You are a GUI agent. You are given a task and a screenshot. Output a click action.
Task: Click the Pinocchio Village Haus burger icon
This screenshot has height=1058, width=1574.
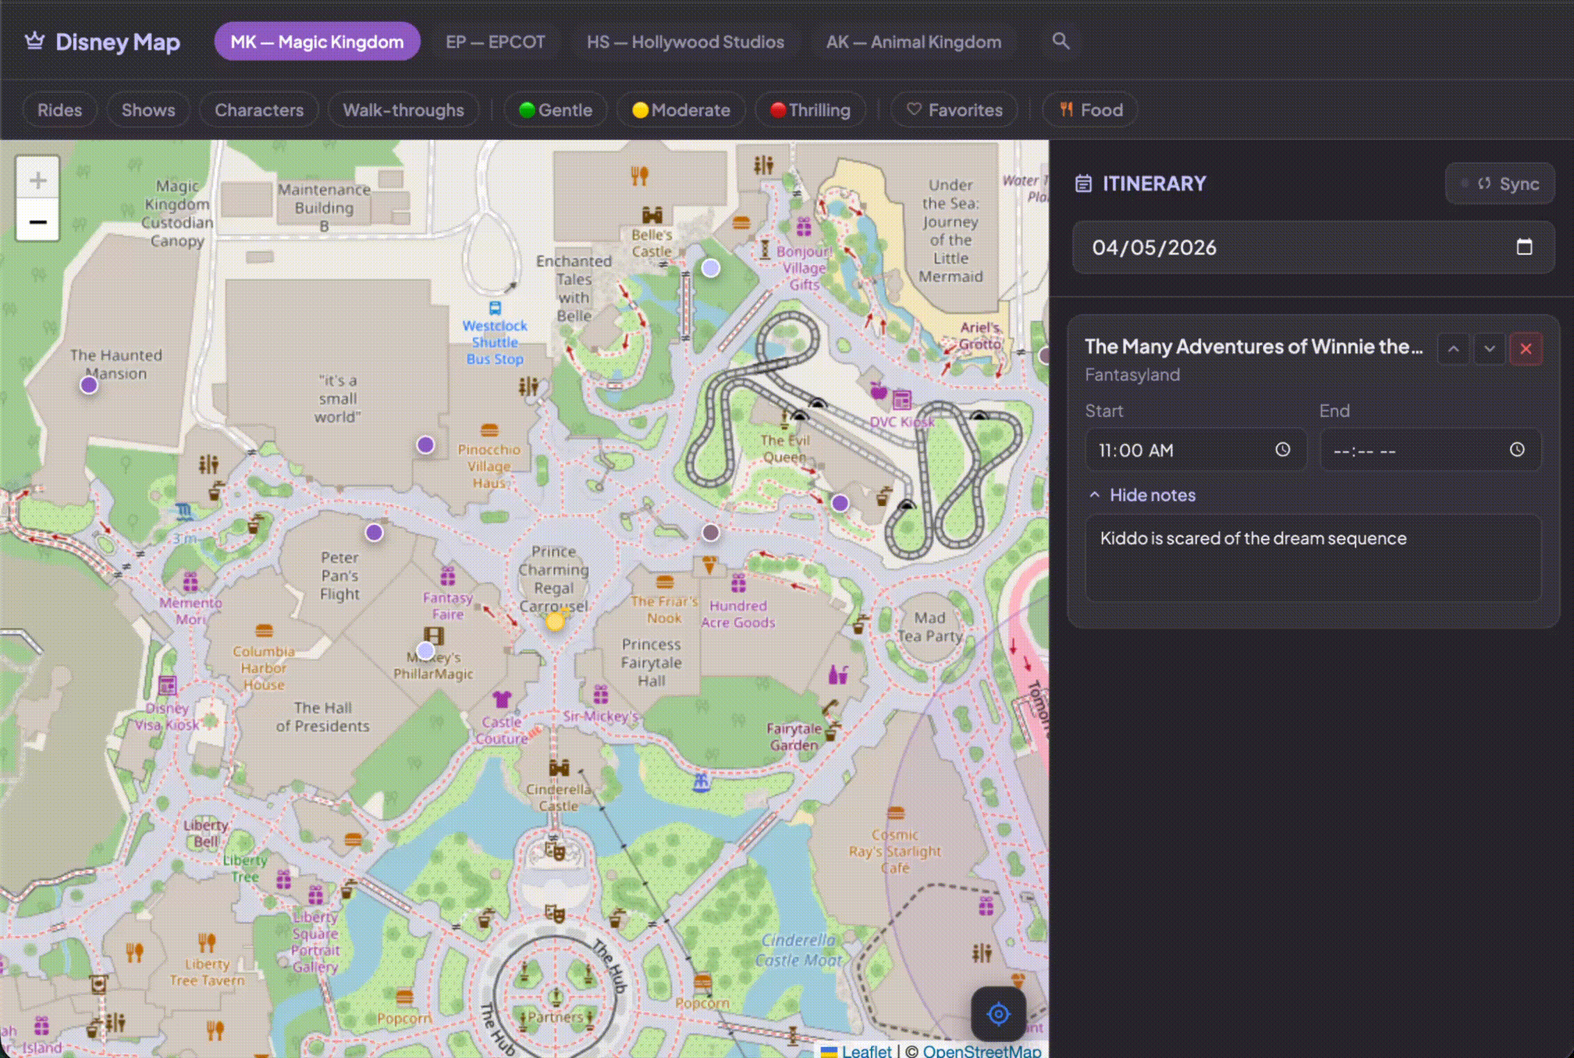pos(489,429)
